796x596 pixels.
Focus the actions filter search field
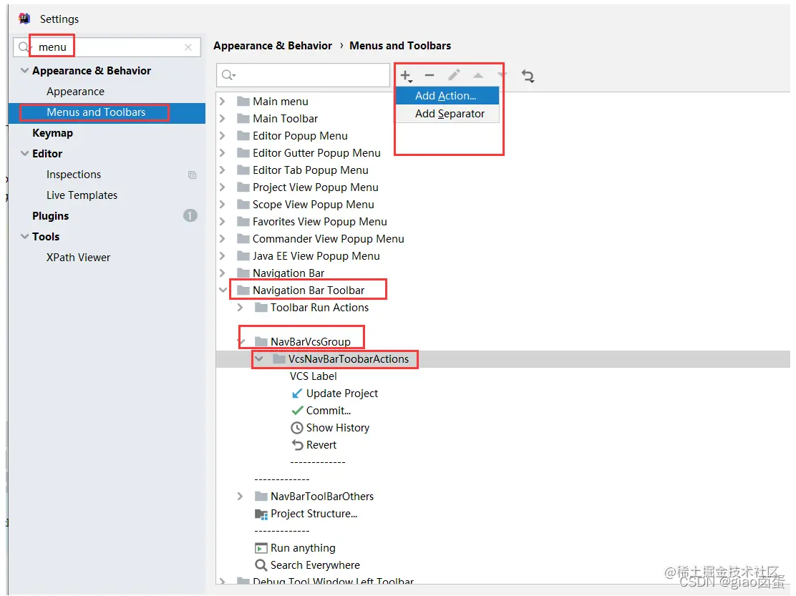pos(303,75)
